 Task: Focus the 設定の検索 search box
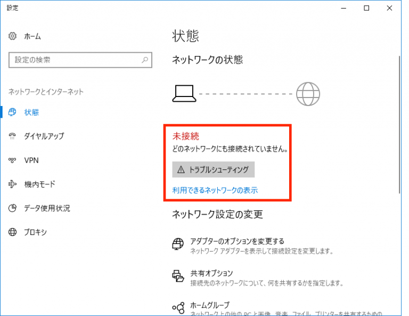[80, 60]
